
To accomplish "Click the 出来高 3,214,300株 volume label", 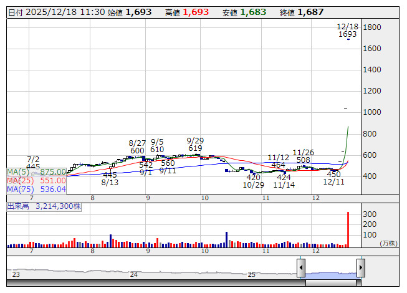I will [44, 206].
